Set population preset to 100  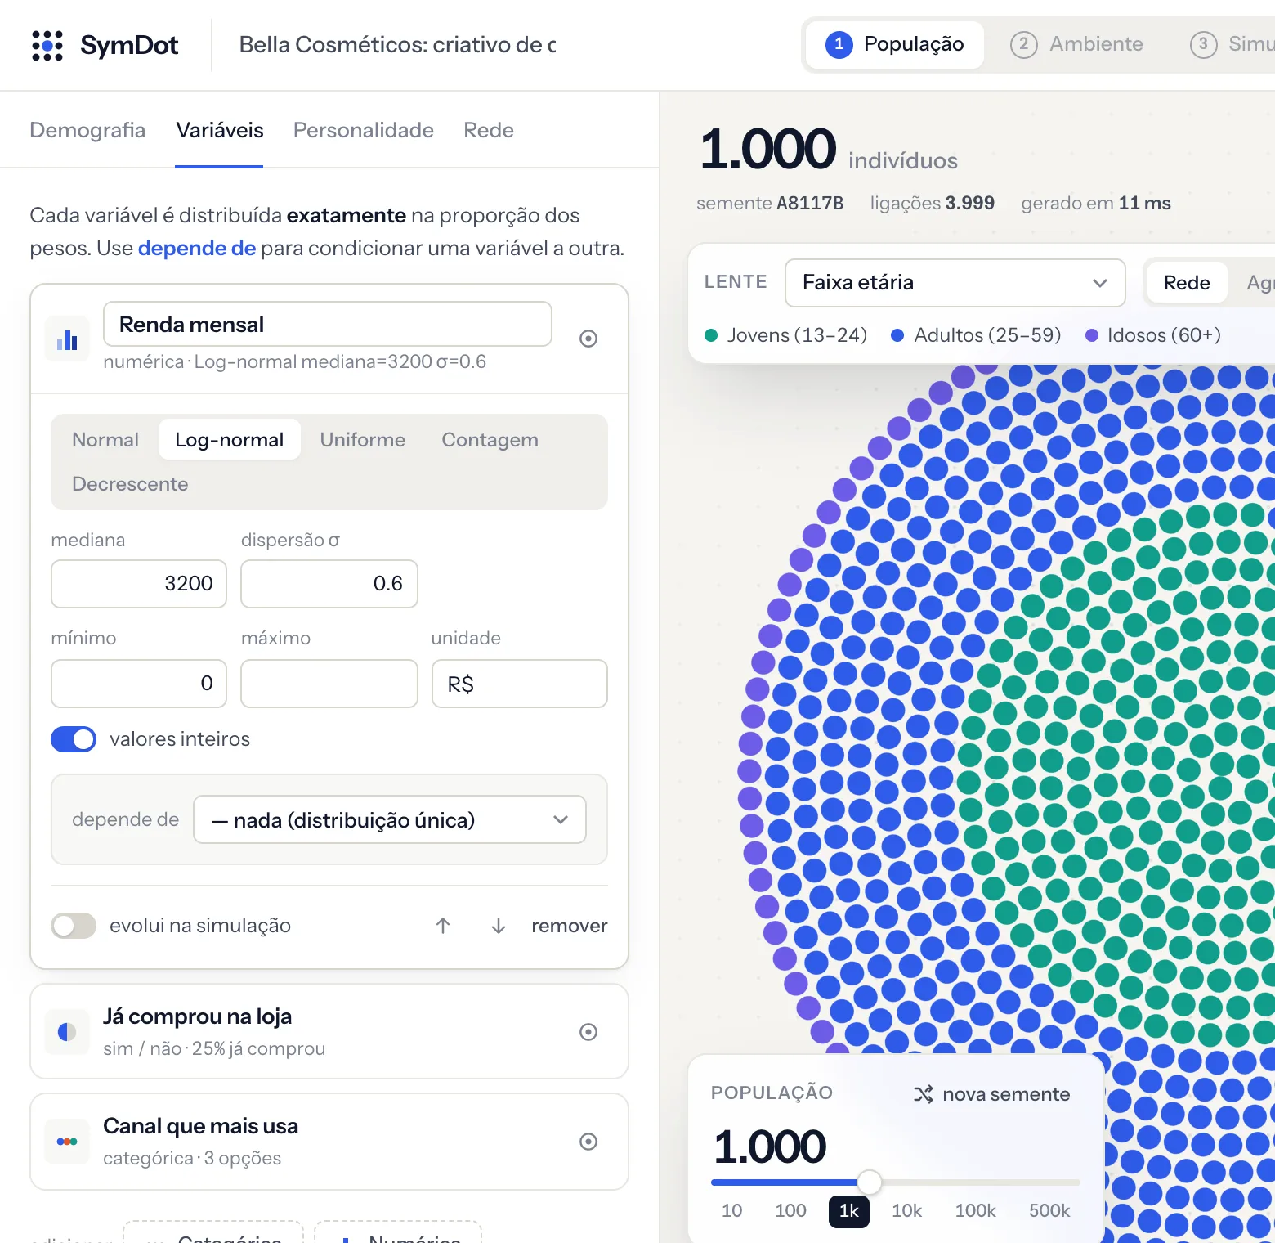pyautogui.click(x=791, y=1210)
